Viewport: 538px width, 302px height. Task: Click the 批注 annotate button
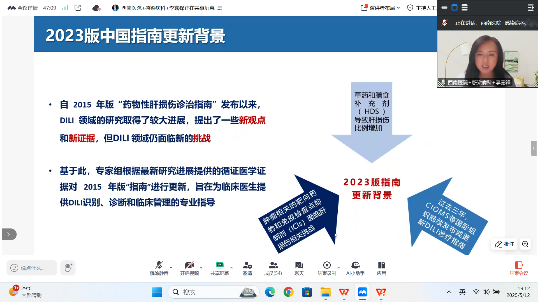click(504, 244)
